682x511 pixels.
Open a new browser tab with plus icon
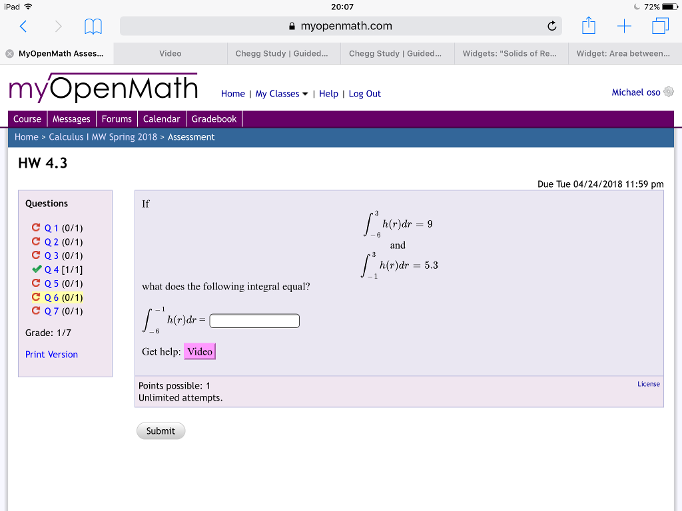coord(625,27)
